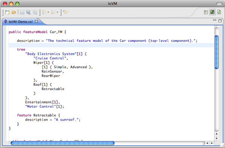The height and width of the screenshot is (148, 225).
Task: Go to previous annotation up-arrow icon
Action: [x=53, y=12]
